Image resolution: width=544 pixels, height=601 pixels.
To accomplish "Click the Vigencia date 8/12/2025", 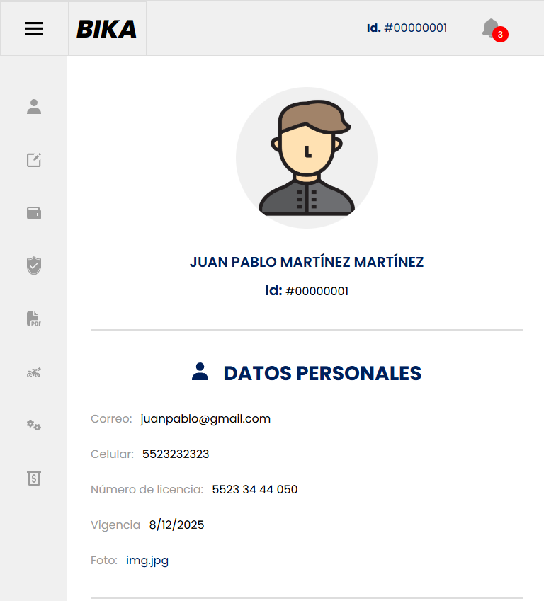I will point(176,525).
